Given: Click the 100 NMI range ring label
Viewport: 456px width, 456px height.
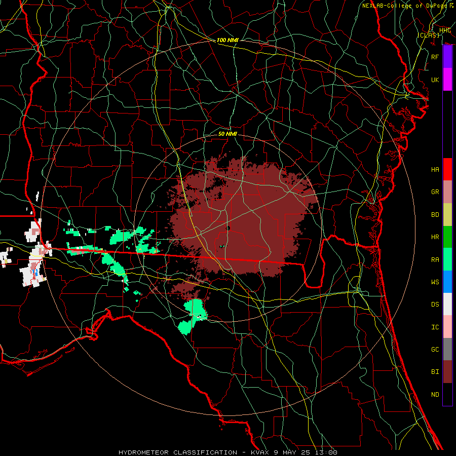Looking at the screenshot, I should click(x=227, y=40).
